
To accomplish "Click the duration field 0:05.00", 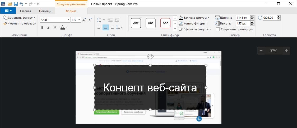I will [270, 18].
